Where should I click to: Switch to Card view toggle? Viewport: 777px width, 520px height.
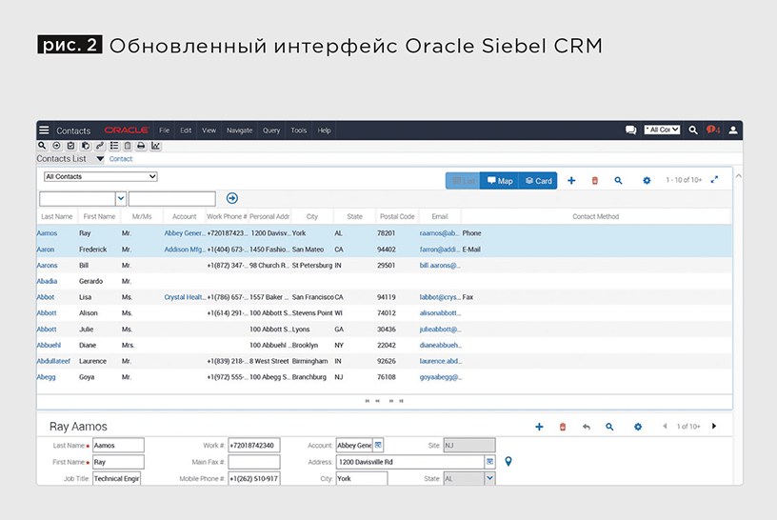pos(538,181)
